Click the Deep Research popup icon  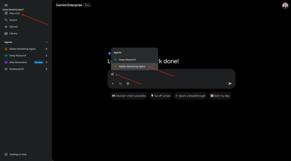(x=115, y=60)
